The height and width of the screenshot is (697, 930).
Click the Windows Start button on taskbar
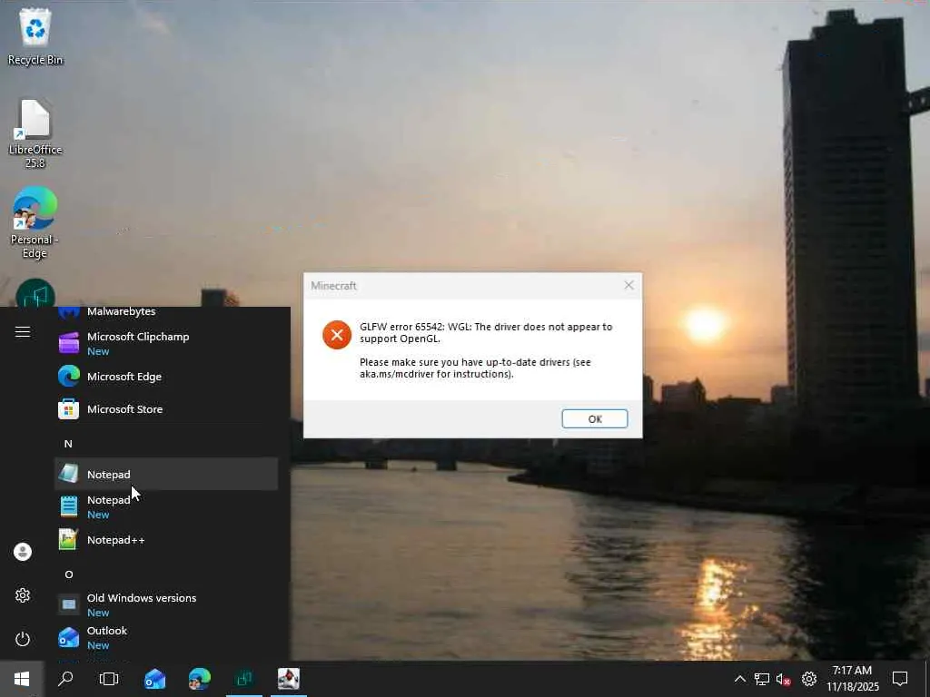click(22, 679)
